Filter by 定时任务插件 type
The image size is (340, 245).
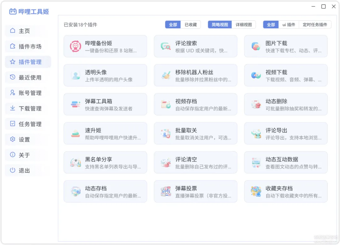click(315, 25)
